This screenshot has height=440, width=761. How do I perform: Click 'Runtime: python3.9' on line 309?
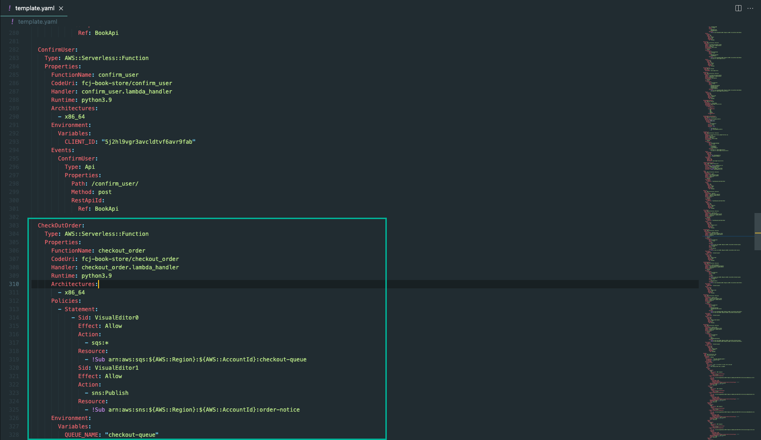click(x=81, y=276)
